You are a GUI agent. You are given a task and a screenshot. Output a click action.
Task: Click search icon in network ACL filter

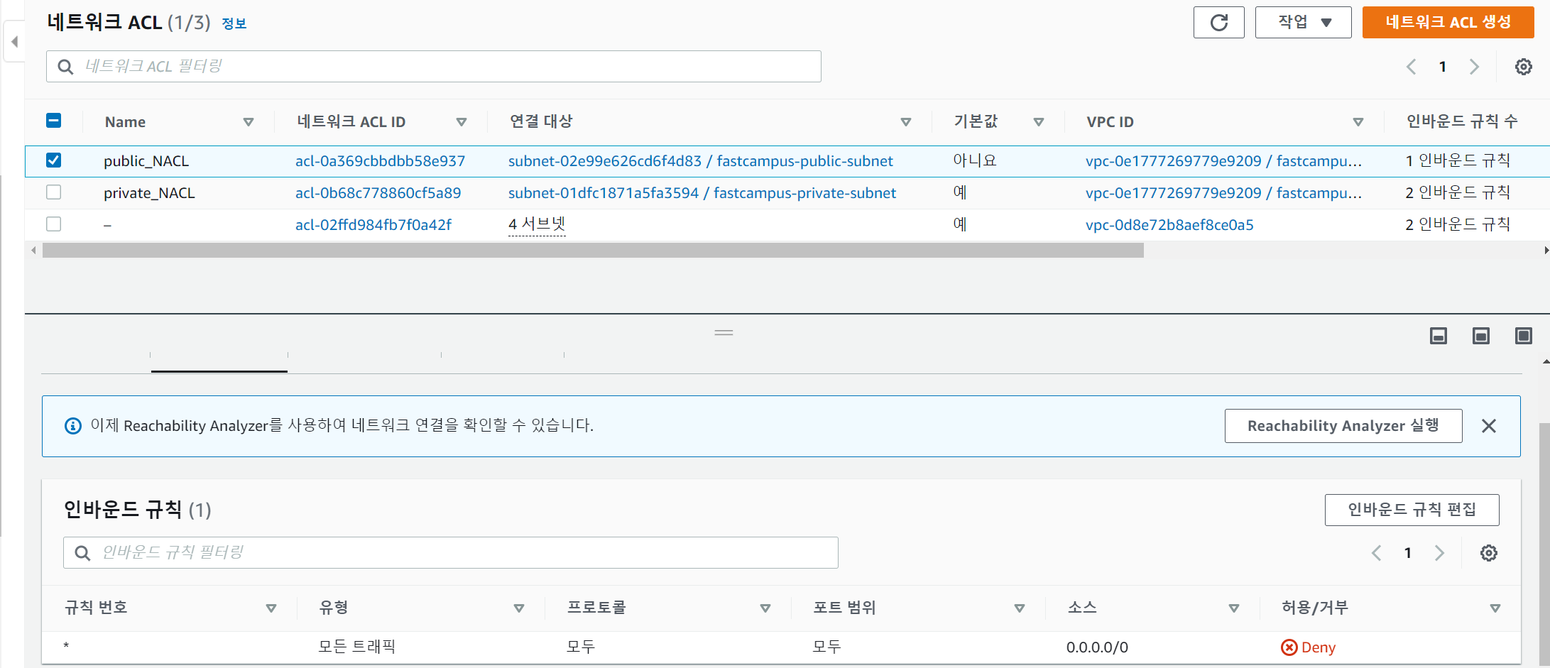pos(65,67)
